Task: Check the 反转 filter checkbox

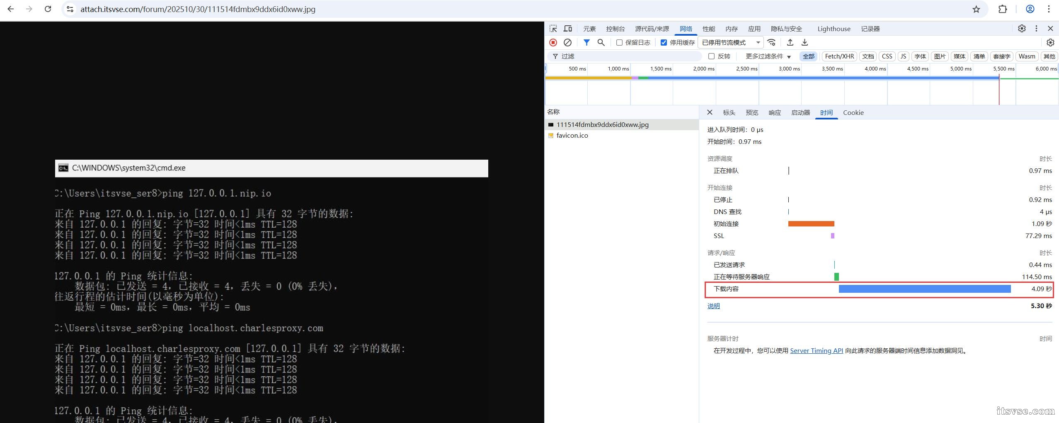Action: click(x=712, y=56)
